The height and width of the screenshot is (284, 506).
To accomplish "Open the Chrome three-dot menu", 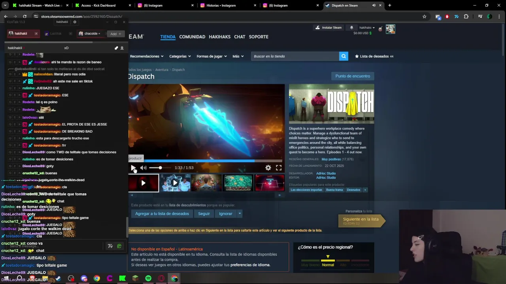I will (x=498, y=17).
